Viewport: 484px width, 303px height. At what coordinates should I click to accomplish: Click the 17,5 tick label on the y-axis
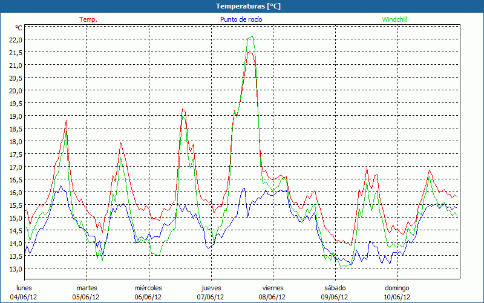(x=16, y=154)
